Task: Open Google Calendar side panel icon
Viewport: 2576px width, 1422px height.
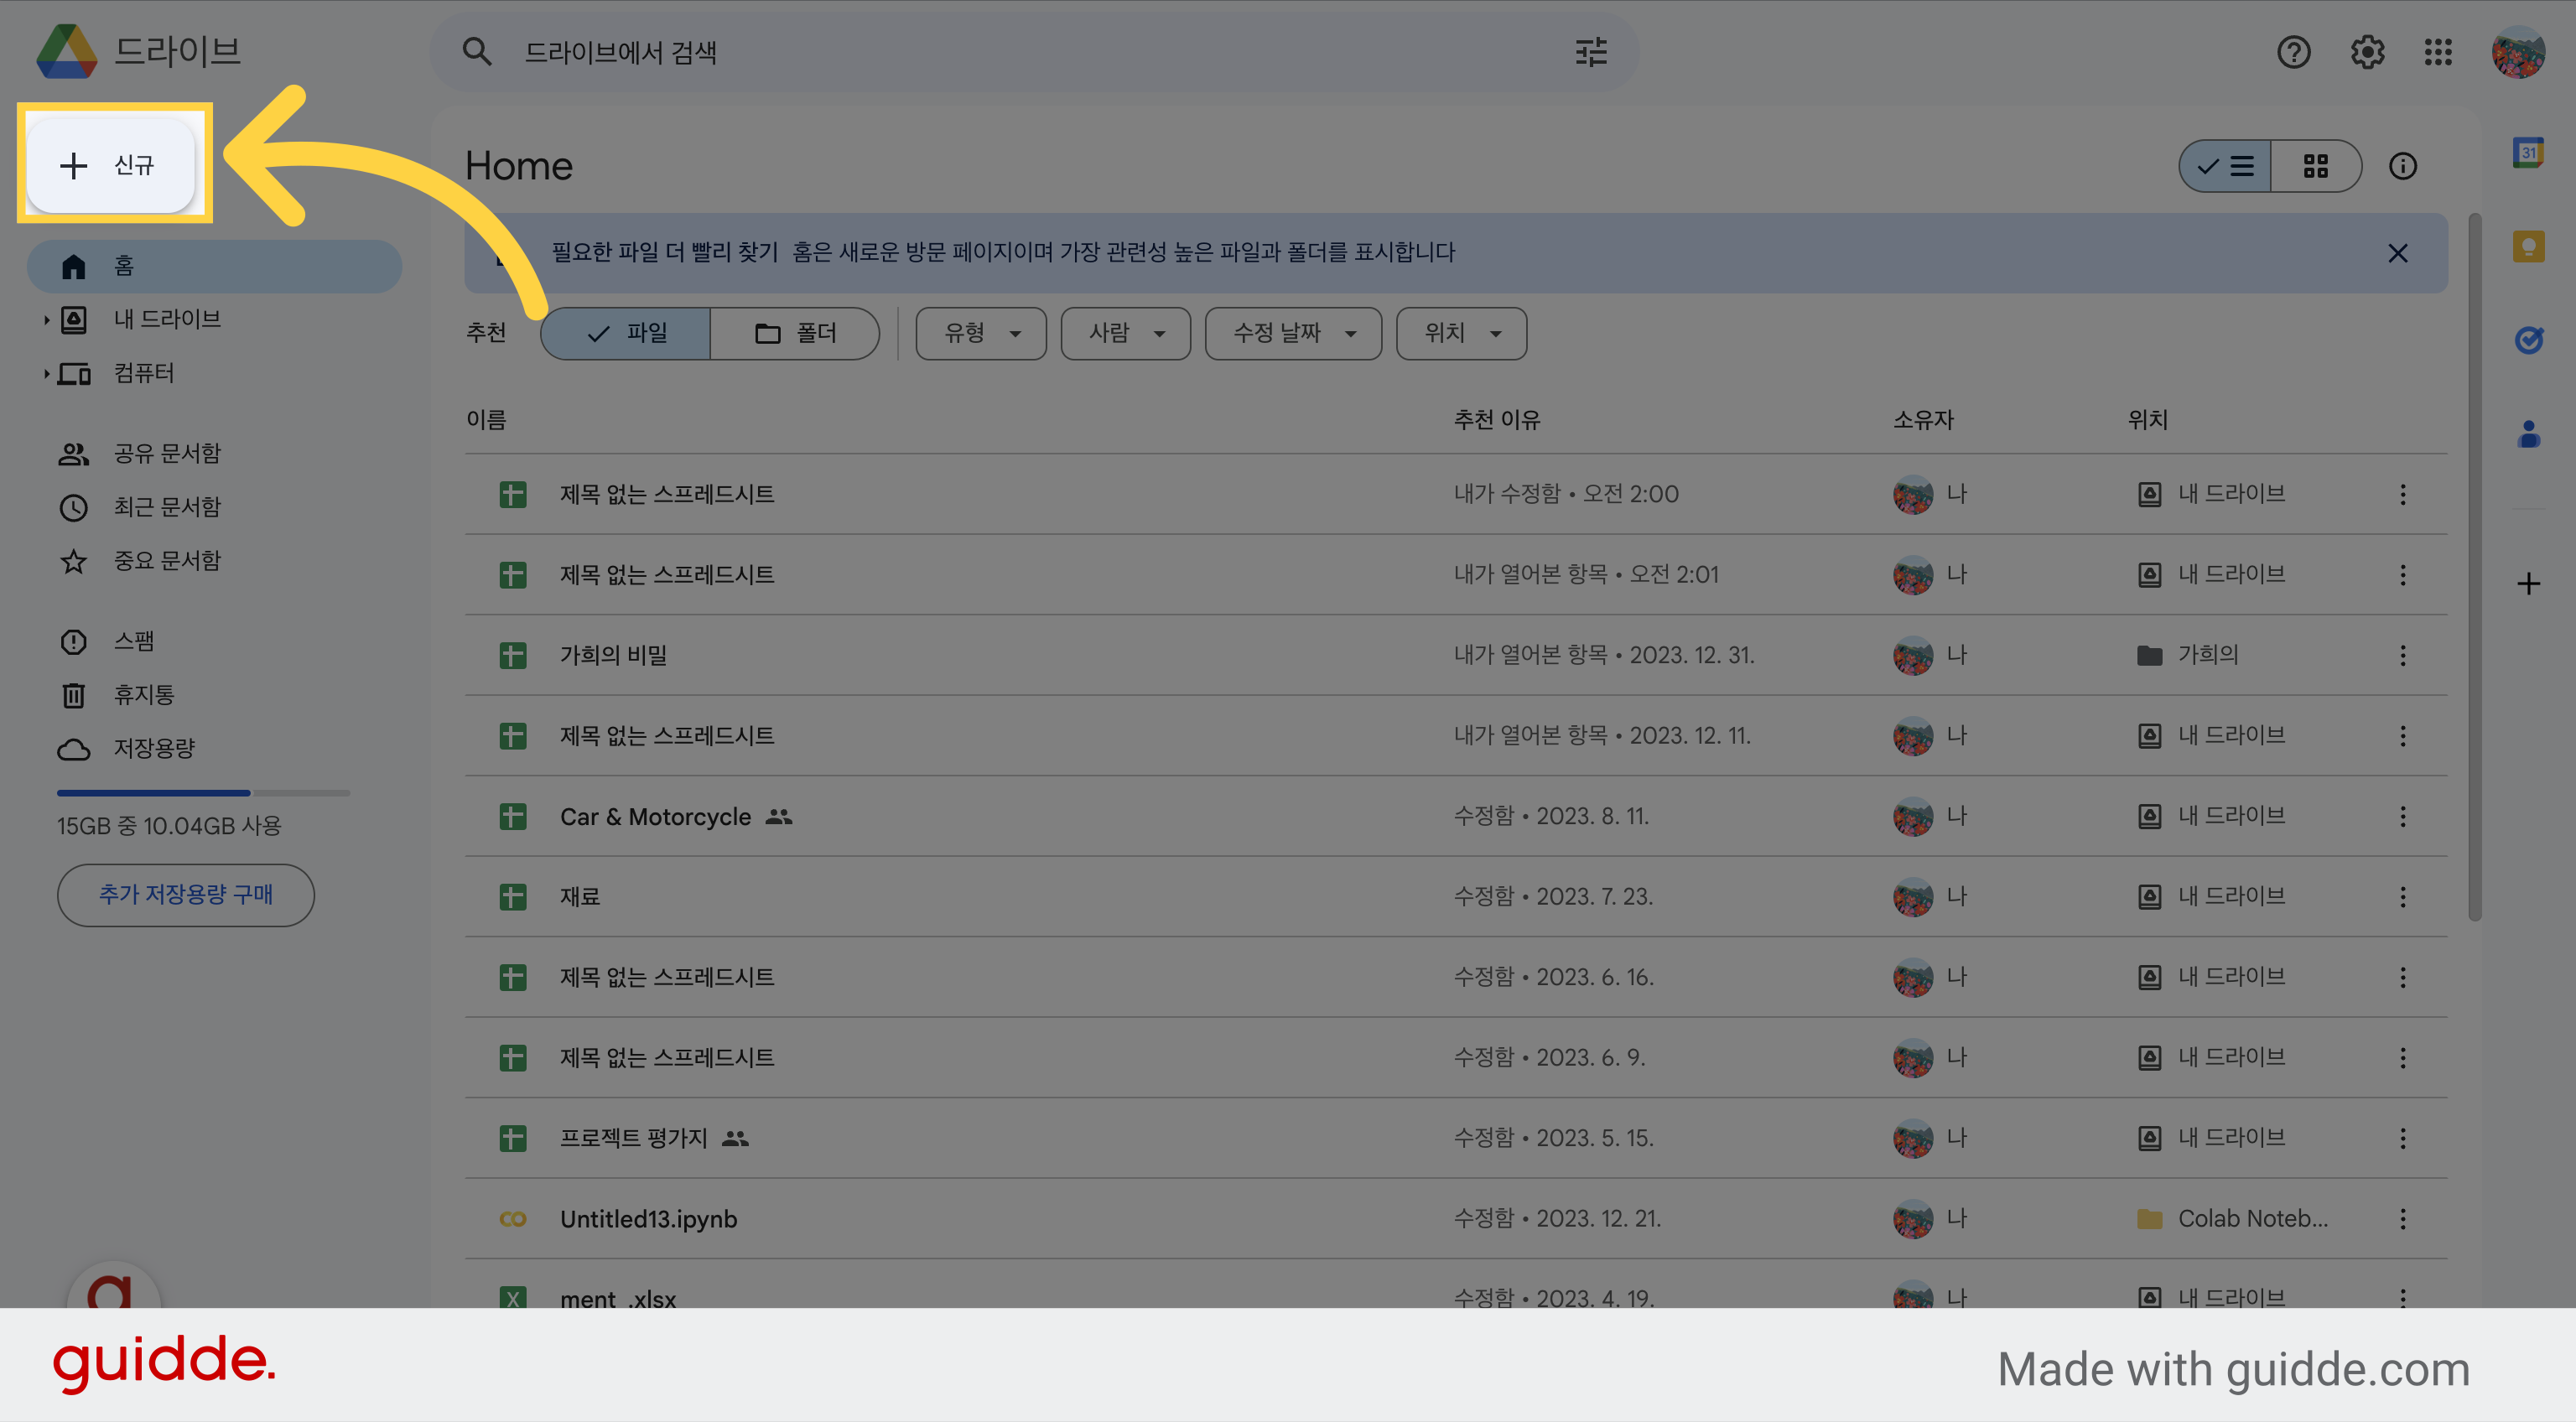Action: point(2528,153)
